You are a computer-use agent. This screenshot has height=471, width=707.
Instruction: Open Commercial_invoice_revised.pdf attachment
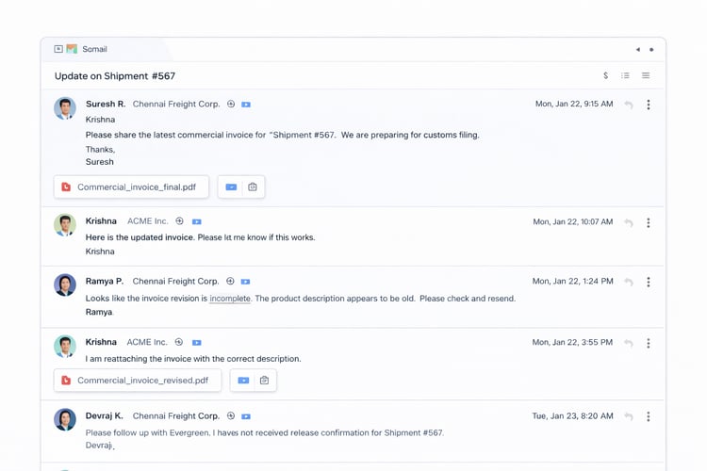[x=138, y=380]
